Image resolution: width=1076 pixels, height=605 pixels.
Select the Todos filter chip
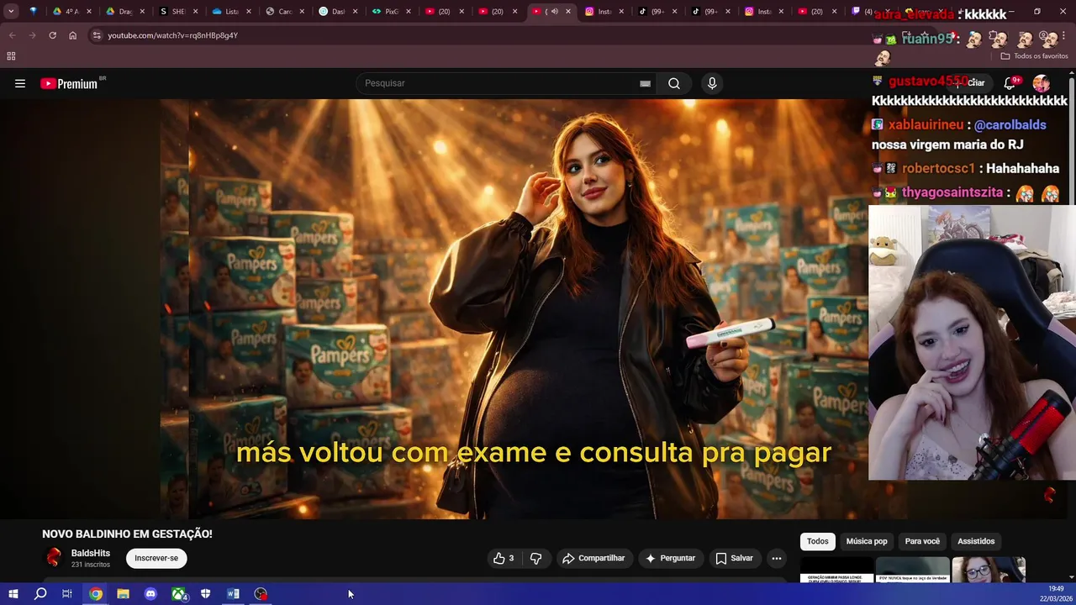[818, 541]
